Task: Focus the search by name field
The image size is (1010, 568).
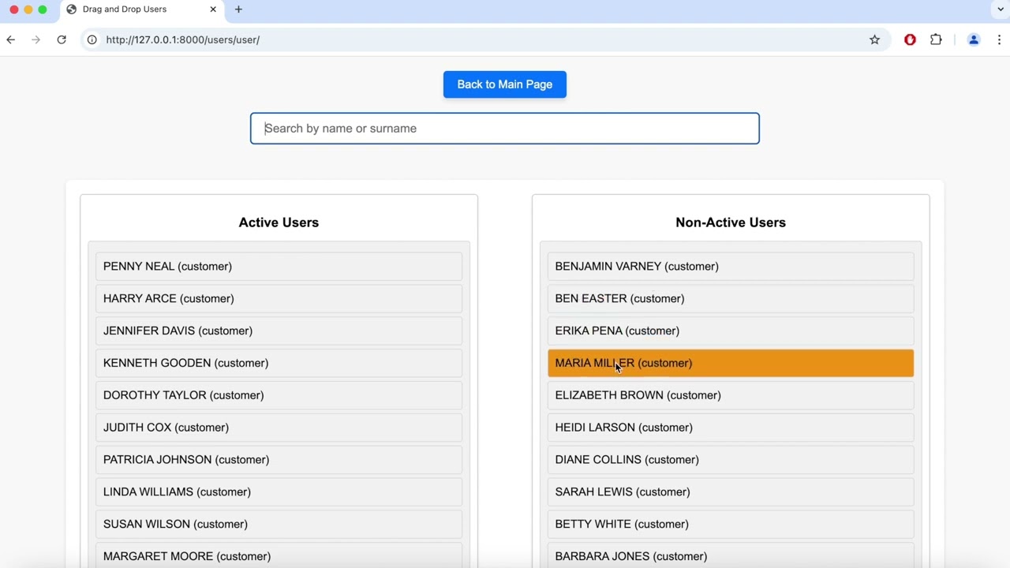Action: point(505,129)
